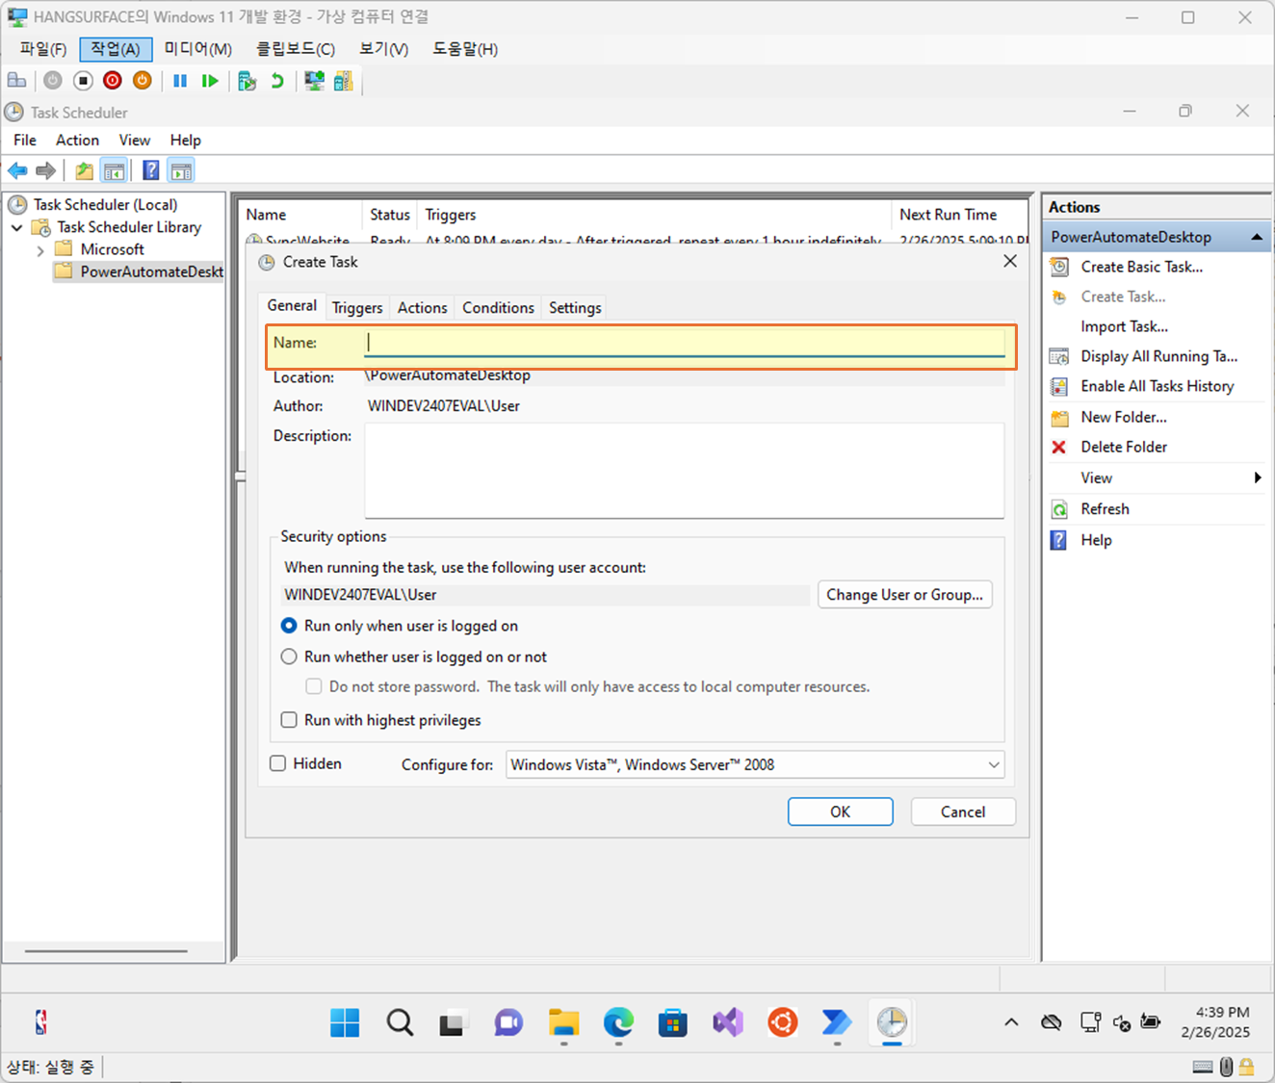Viewport: 1275px width, 1083px height.
Task: Switch to the Triggers tab
Action: (357, 308)
